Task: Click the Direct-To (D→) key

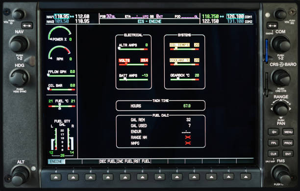Action: (274, 132)
